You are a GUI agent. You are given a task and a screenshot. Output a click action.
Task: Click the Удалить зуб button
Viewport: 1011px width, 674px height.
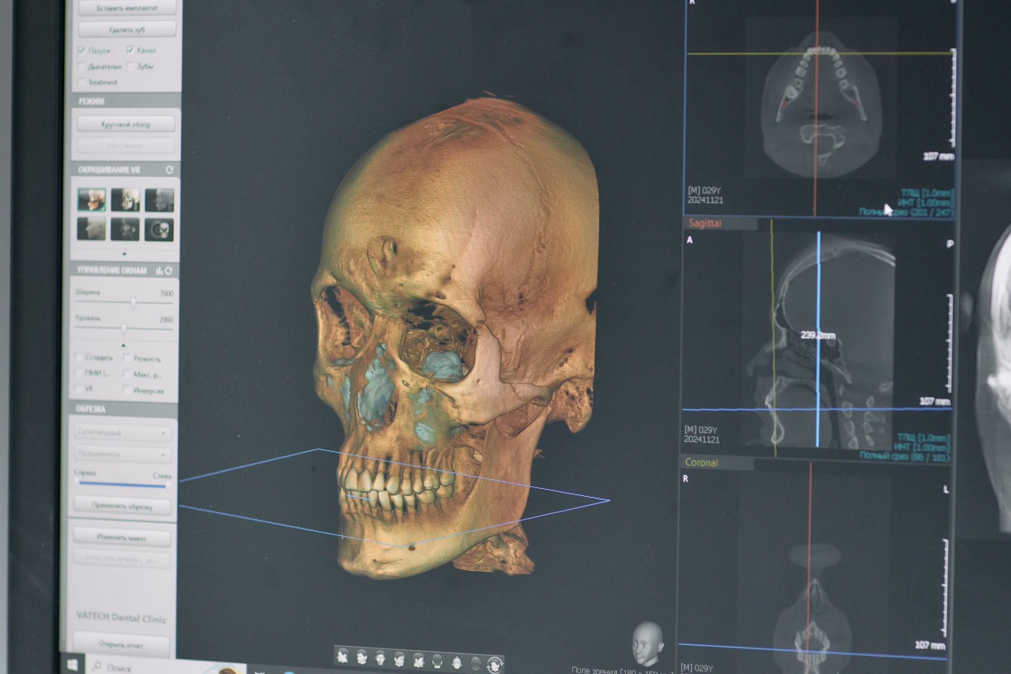127,29
